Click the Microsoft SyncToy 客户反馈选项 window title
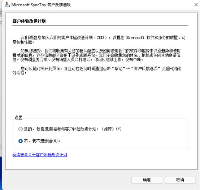The width and height of the screenshot is (200, 190). [x=41, y=5]
